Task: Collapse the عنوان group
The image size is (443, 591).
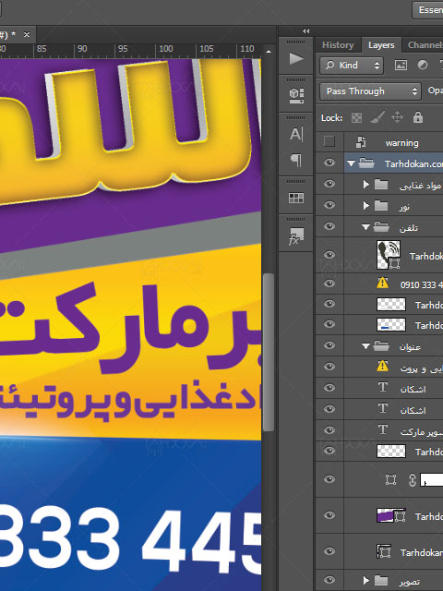Action: (365, 346)
